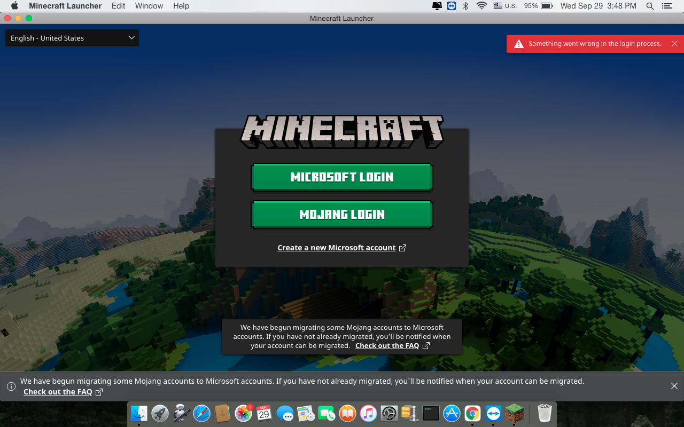Open Launchpad from the Dock
Screen dimensions: 684x427
tap(160, 413)
